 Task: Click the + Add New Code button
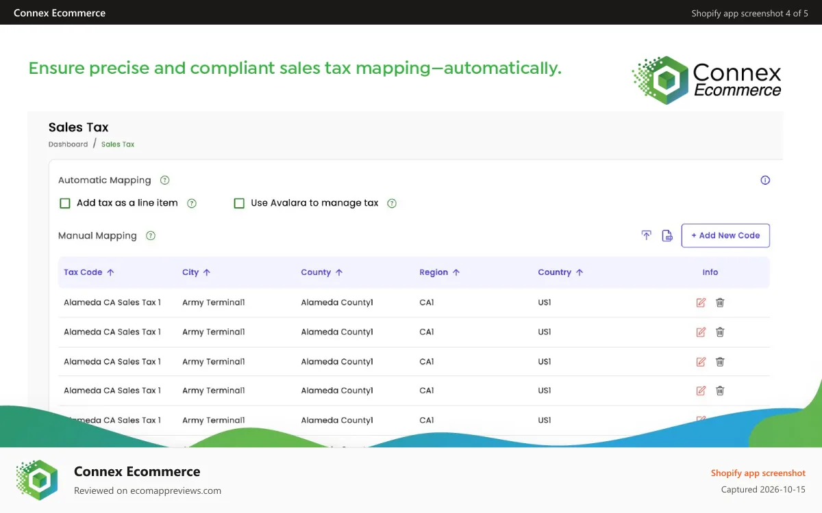[725, 235]
